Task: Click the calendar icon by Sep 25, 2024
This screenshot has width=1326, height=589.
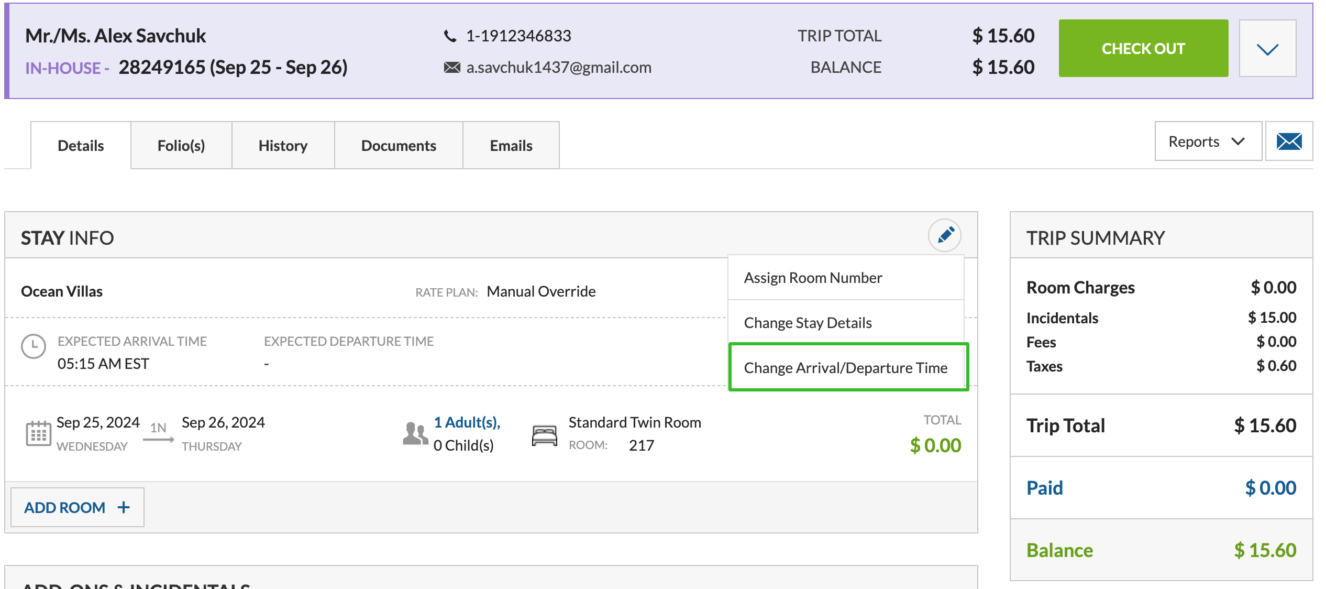Action: point(38,433)
